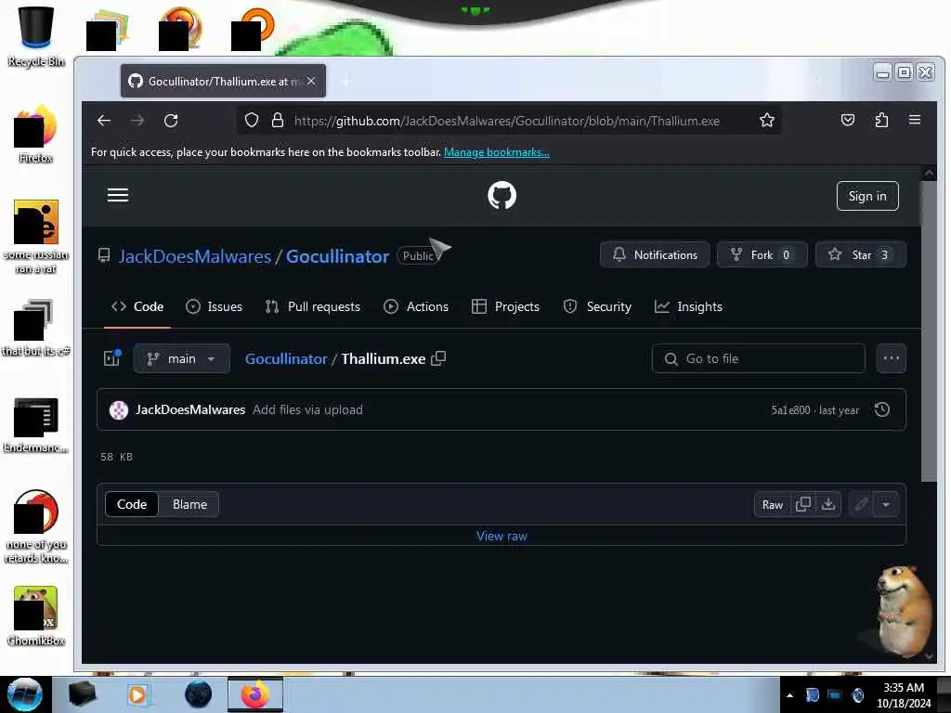Open the Projects tab
The width and height of the screenshot is (951, 713).
tap(505, 306)
